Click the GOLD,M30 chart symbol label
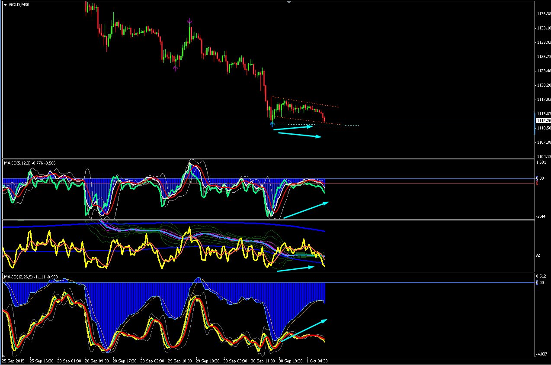 pyautogui.click(x=19, y=4)
